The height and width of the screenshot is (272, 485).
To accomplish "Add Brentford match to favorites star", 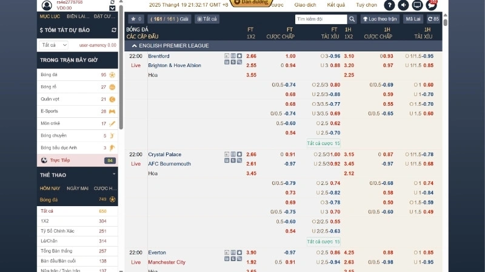I will pyautogui.click(x=239, y=56).
